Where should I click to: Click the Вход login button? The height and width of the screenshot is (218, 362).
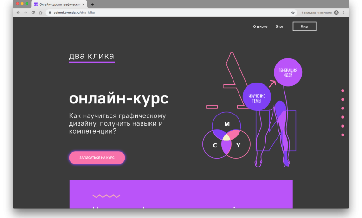click(304, 26)
